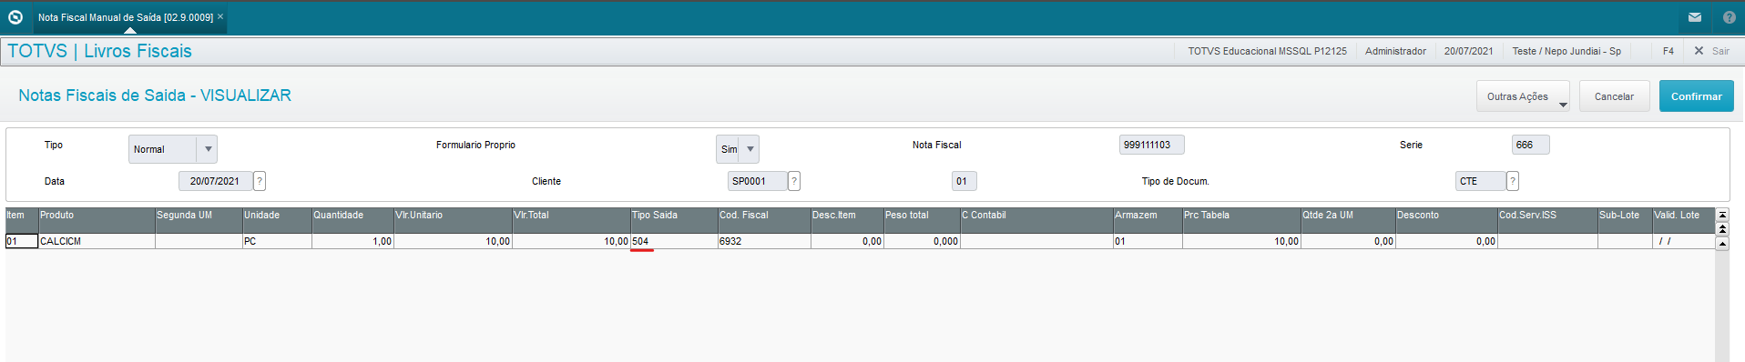Click the Sair X icon
The width and height of the screenshot is (1745, 362).
coord(1699,51)
